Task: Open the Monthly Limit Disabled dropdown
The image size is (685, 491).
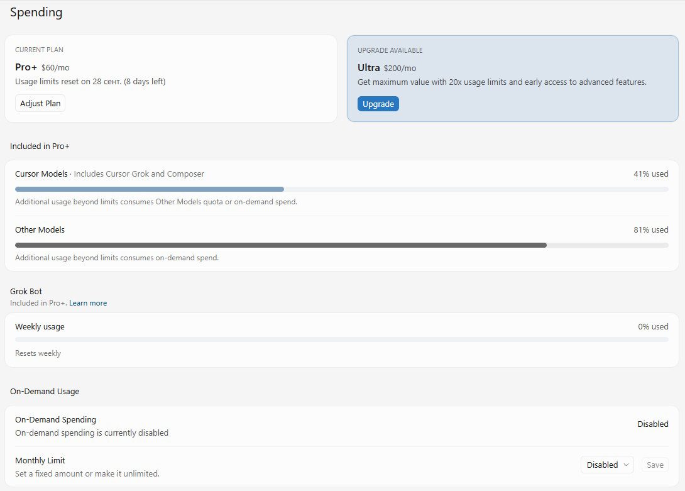Action: [x=607, y=465]
